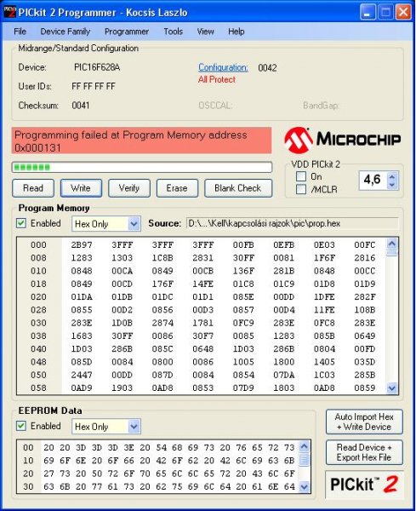The width and height of the screenshot is (416, 511).
Task: Click the Configuration link
Action: point(223,67)
